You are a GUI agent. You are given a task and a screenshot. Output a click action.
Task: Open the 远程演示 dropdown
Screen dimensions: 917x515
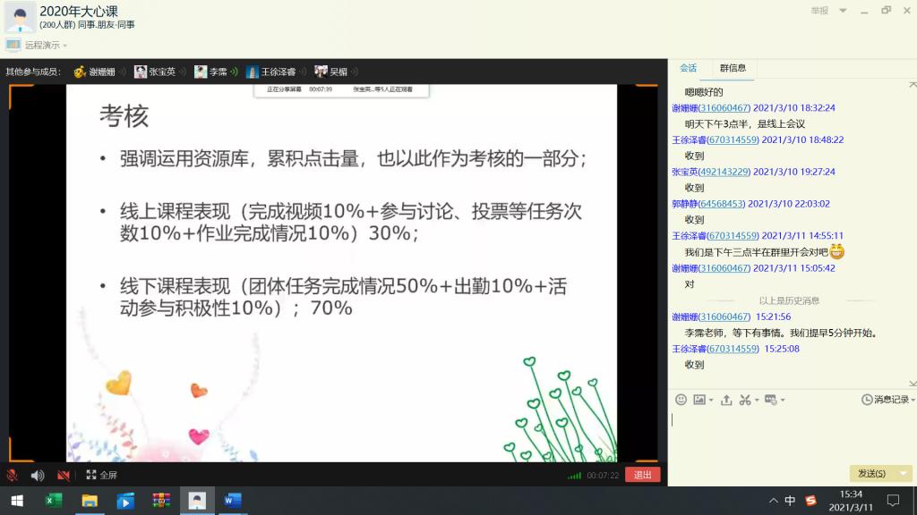[x=44, y=45]
